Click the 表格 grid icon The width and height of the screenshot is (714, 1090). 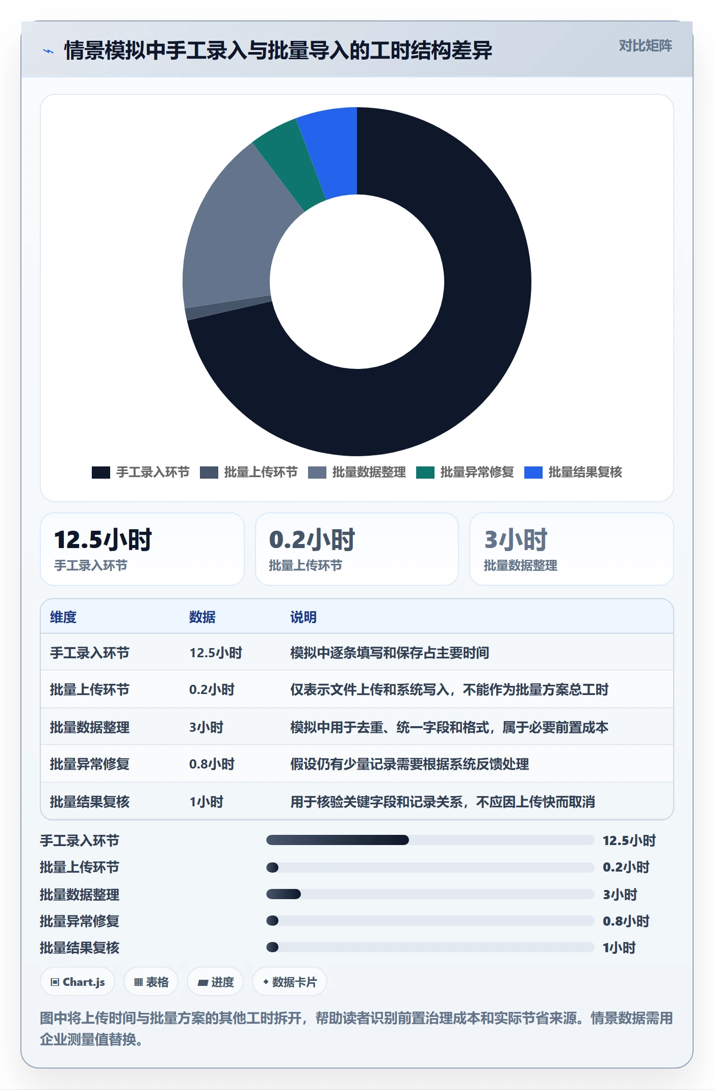138,982
